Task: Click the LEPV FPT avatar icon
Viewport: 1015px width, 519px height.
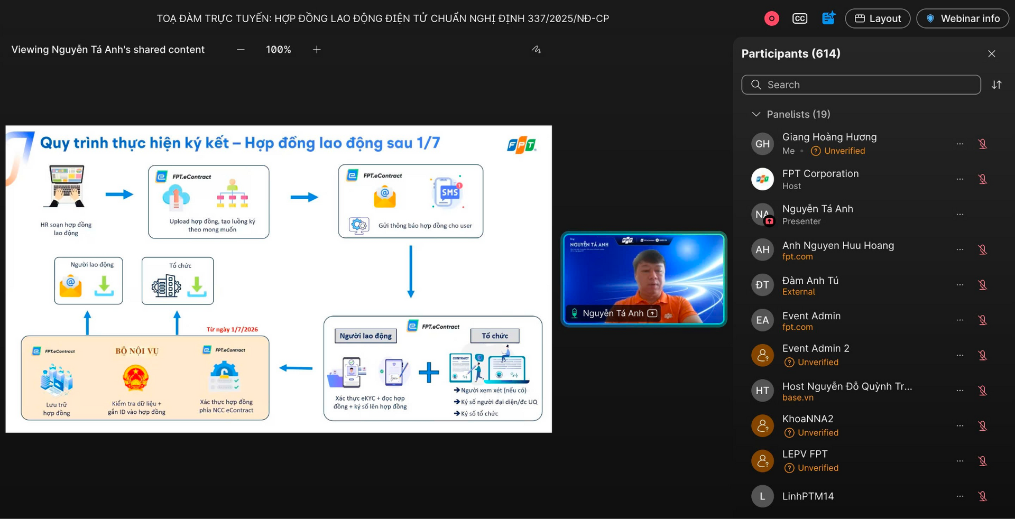Action: coord(762,461)
